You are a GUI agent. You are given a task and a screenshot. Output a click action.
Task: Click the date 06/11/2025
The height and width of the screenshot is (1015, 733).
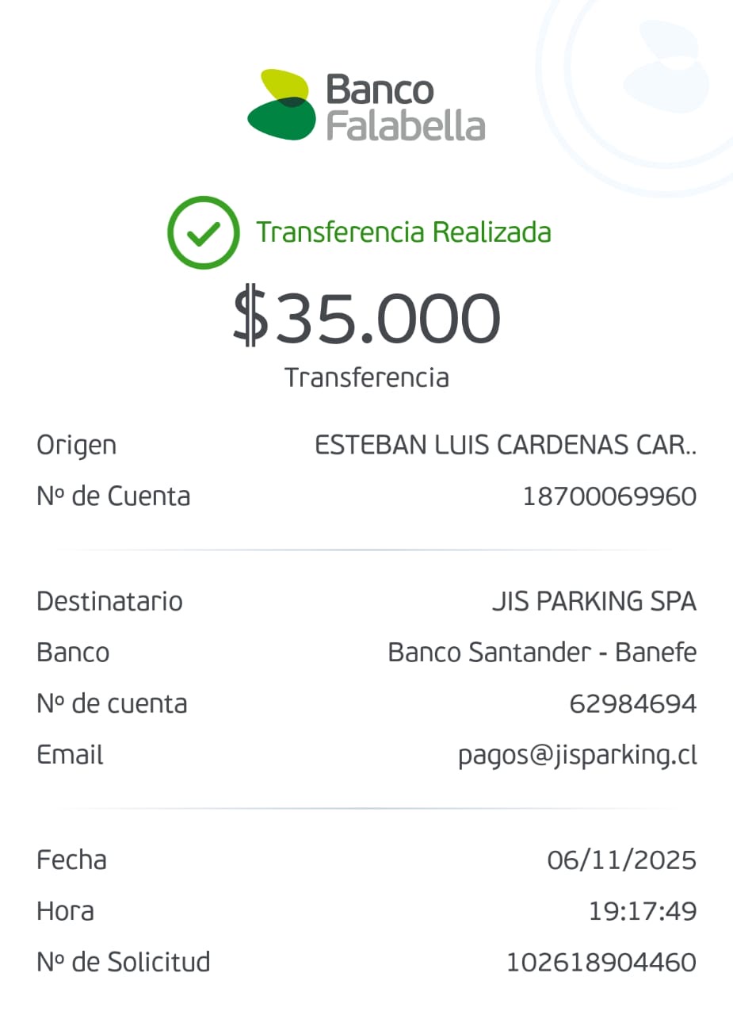click(x=621, y=860)
